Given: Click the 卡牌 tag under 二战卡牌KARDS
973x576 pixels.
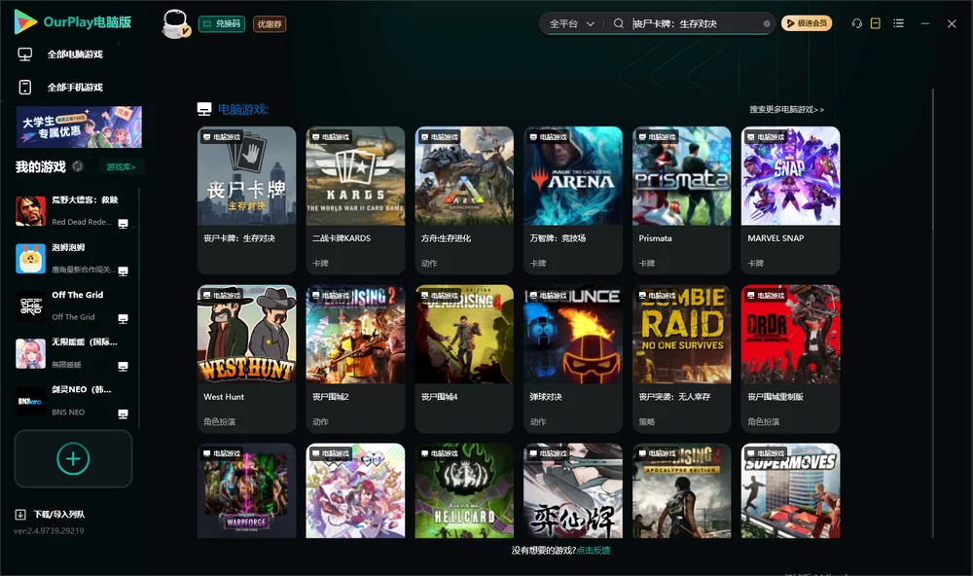Looking at the screenshot, I should pos(320,263).
